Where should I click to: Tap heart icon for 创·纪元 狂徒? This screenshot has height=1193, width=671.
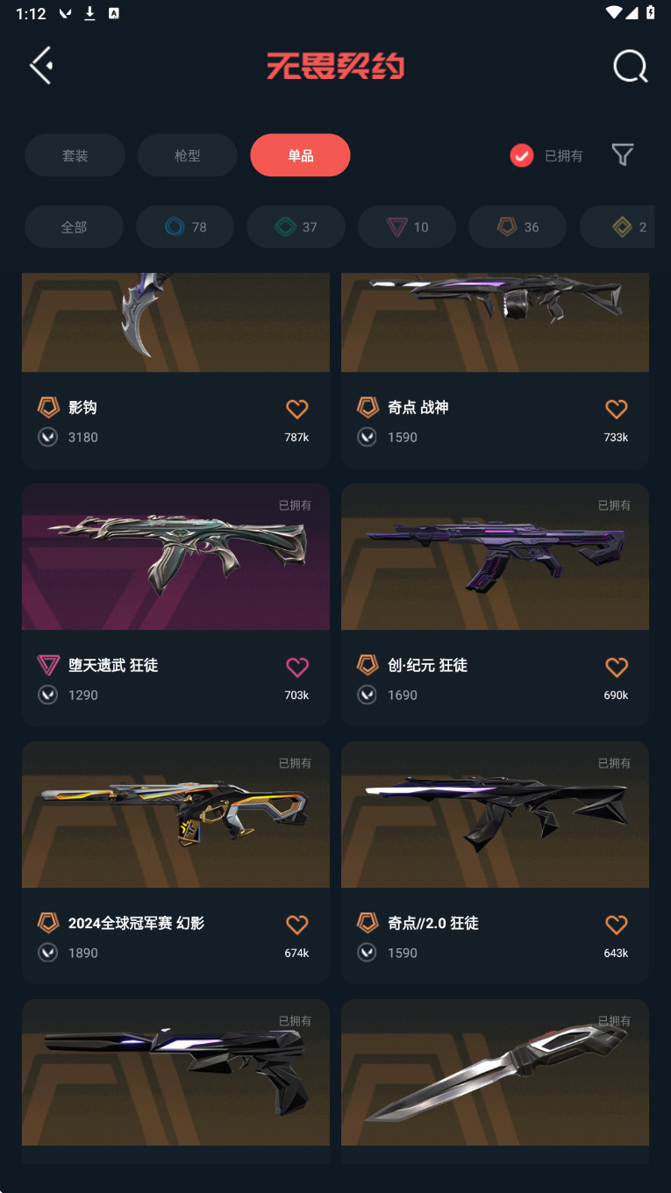[617, 667]
